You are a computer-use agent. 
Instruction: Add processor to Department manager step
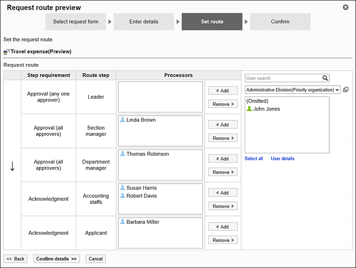[223, 159]
